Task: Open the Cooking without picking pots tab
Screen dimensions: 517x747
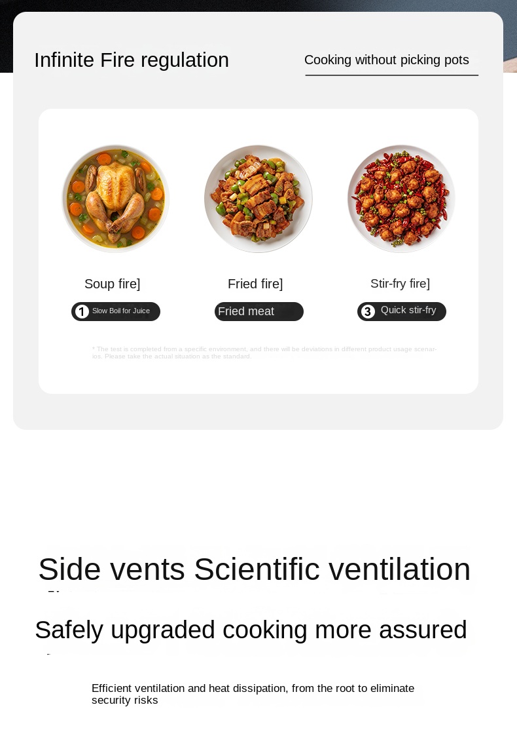Action: coord(386,60)
